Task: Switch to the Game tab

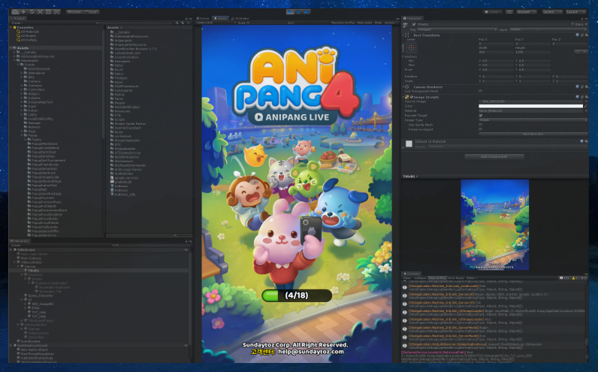Action: pyautogui.click(x=220, y=18)
